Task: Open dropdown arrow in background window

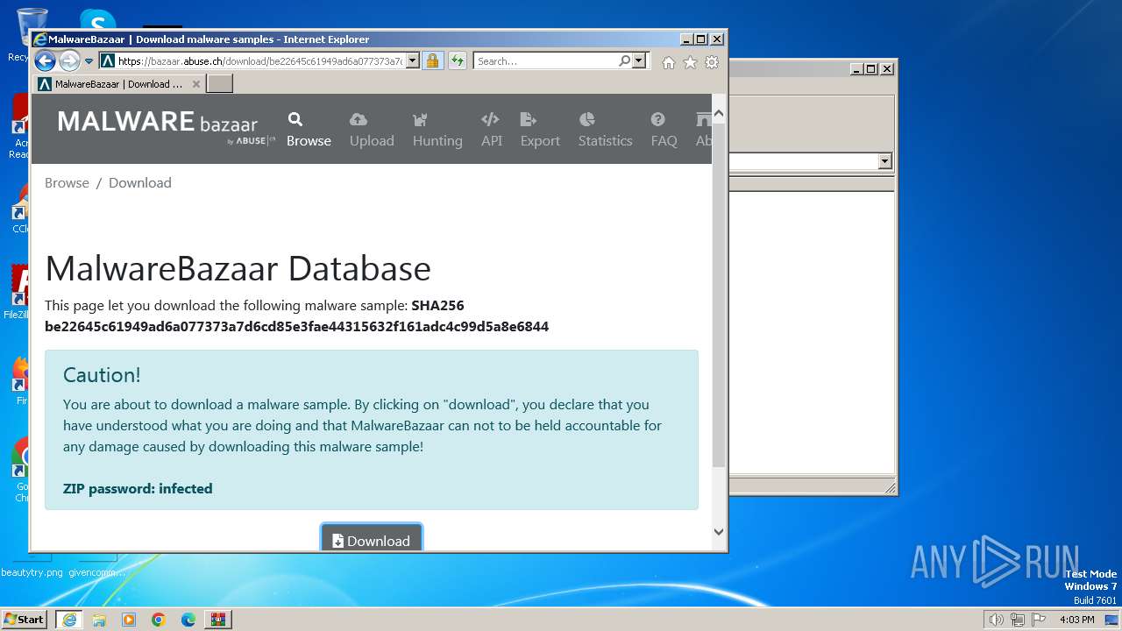Action: 884,161
